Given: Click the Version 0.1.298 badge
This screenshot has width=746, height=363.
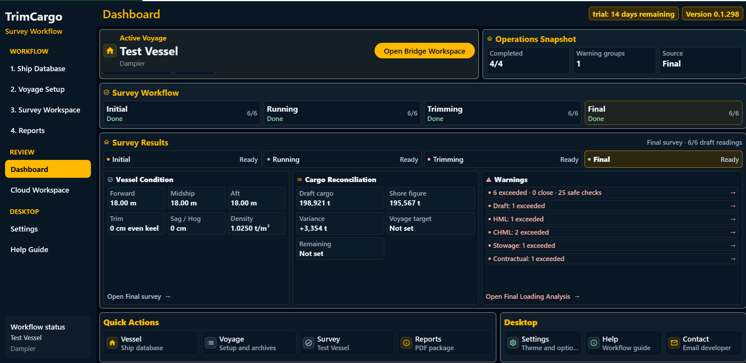Looking at the screenshot, I should point(712,14).
